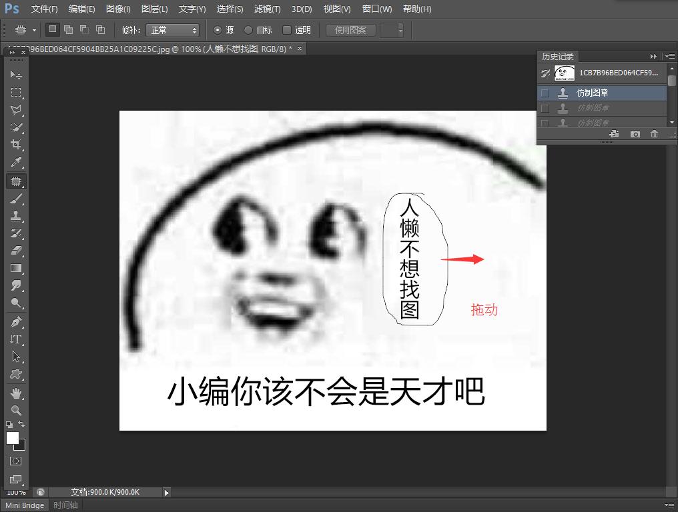678x512 pixels.
Task: Create new snapshot with camera icon
Action: coord(635,134)
